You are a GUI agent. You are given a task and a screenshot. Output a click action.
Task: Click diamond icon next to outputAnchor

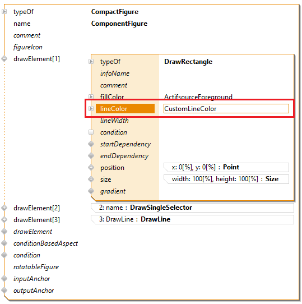pyautogui.click(x=4, y=291)
